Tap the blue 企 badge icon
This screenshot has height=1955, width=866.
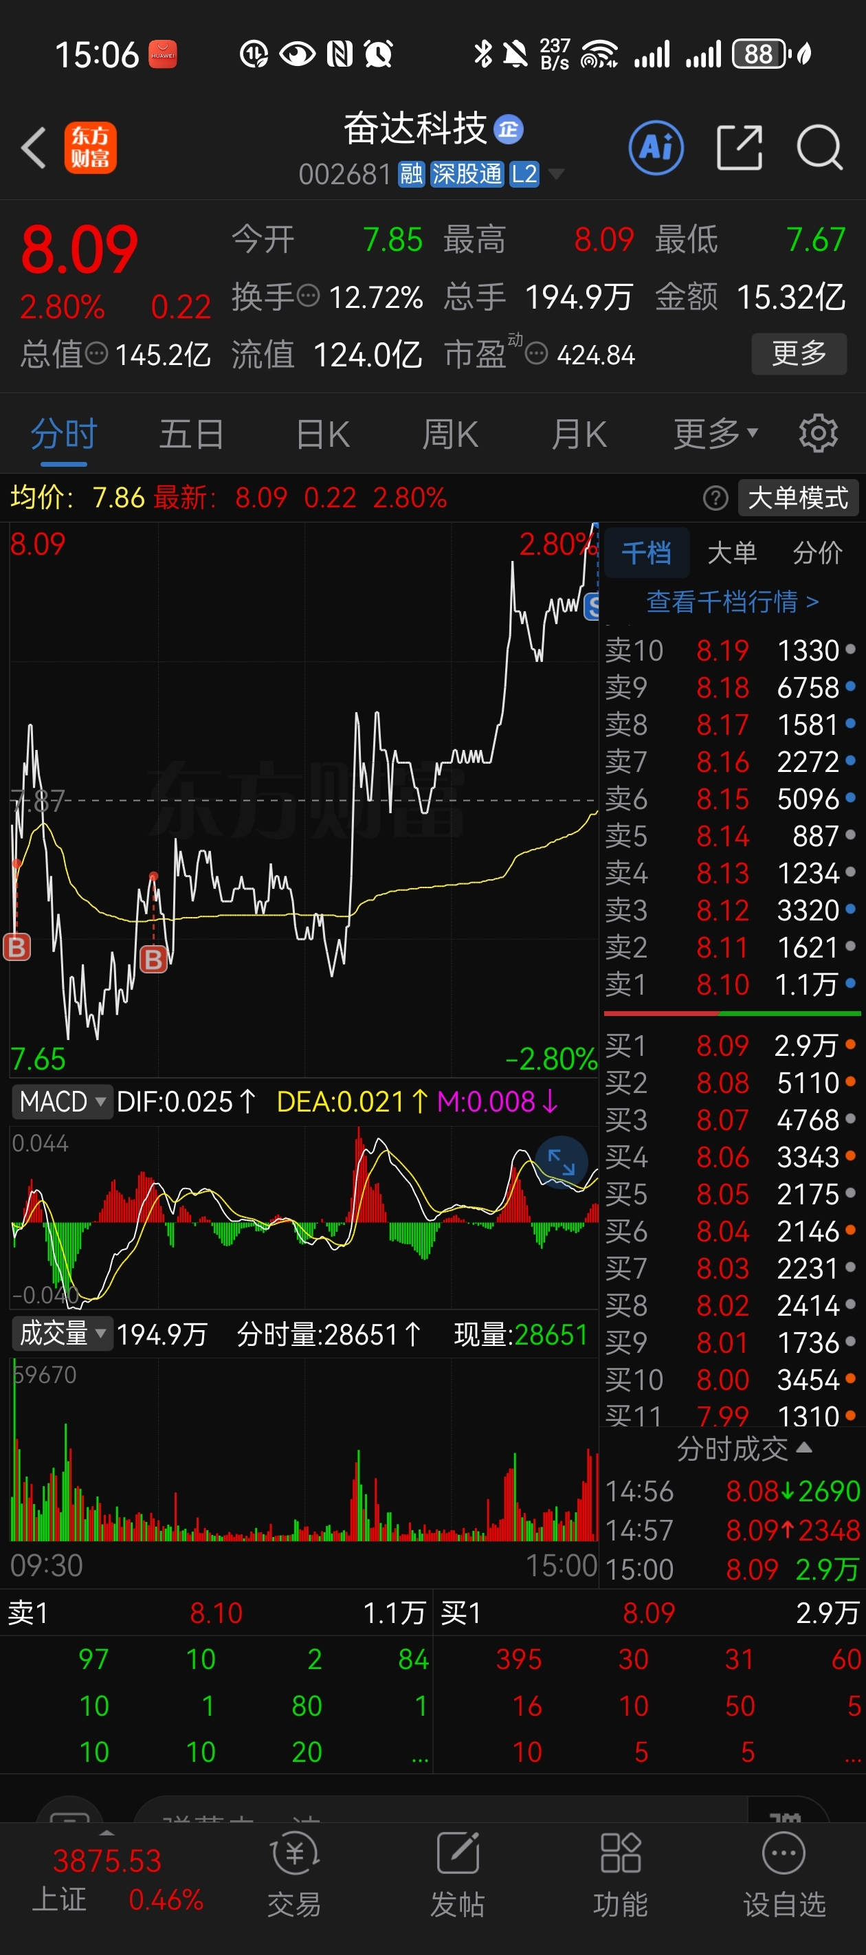tap(509, 129)
